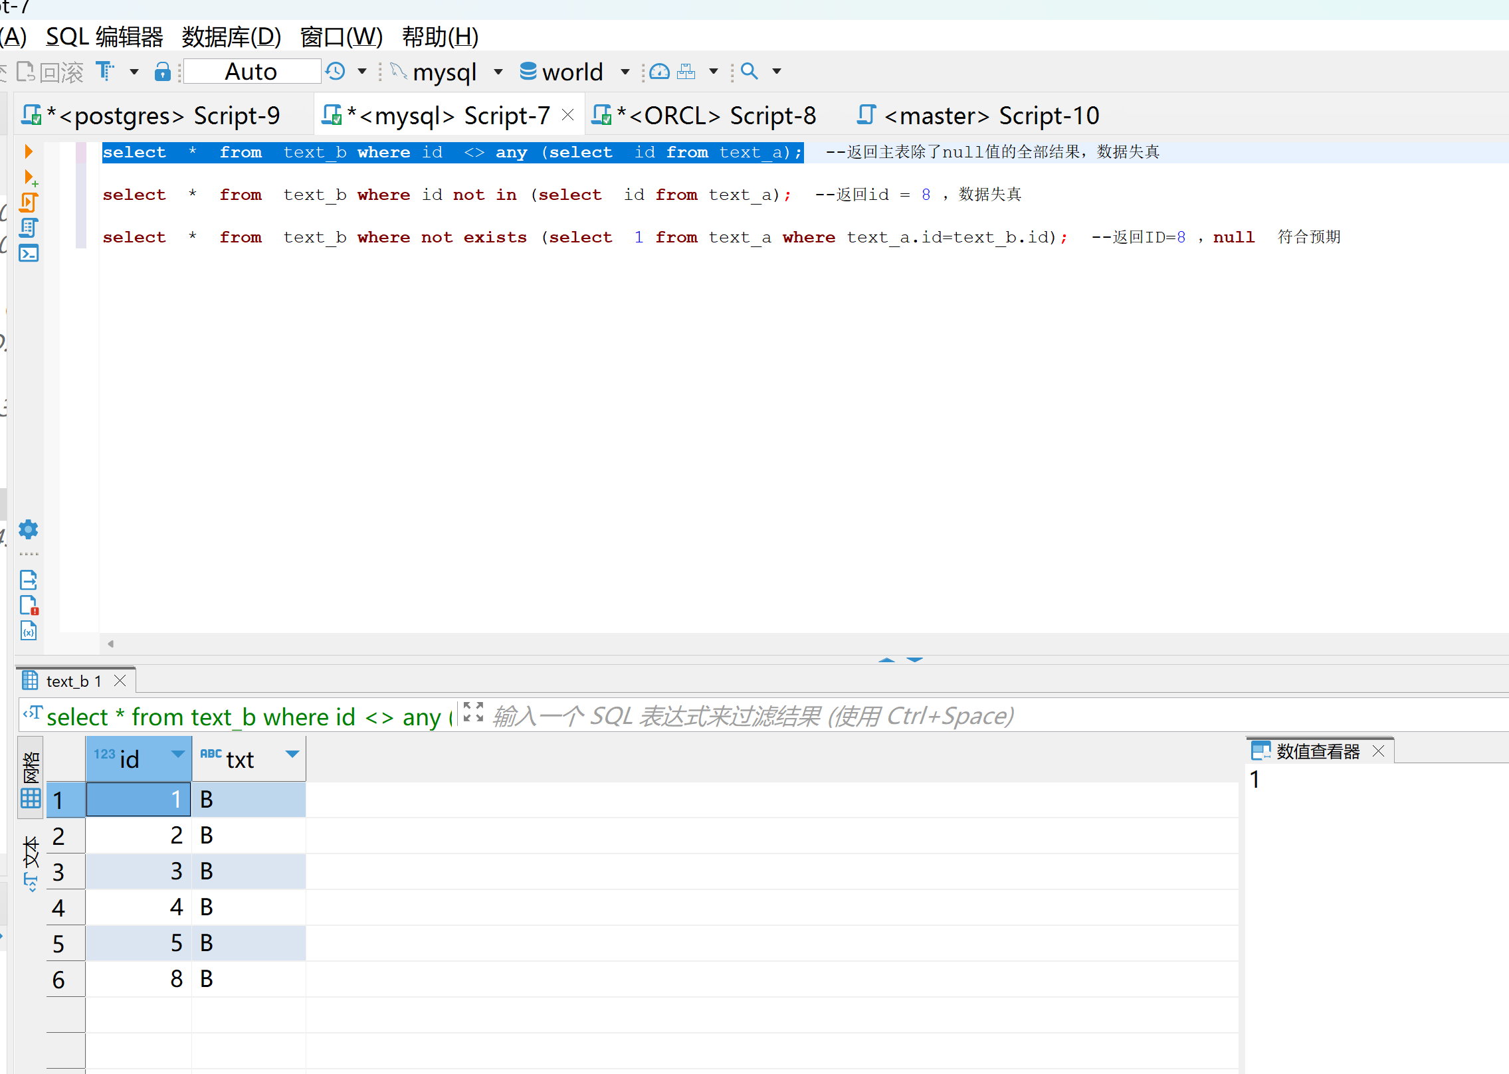Click the execute SQL statement arrow icon
This screenshot has width=1509, height=1074.
(29, 152)
